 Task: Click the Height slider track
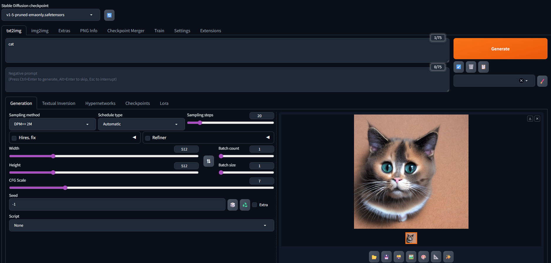104,173
